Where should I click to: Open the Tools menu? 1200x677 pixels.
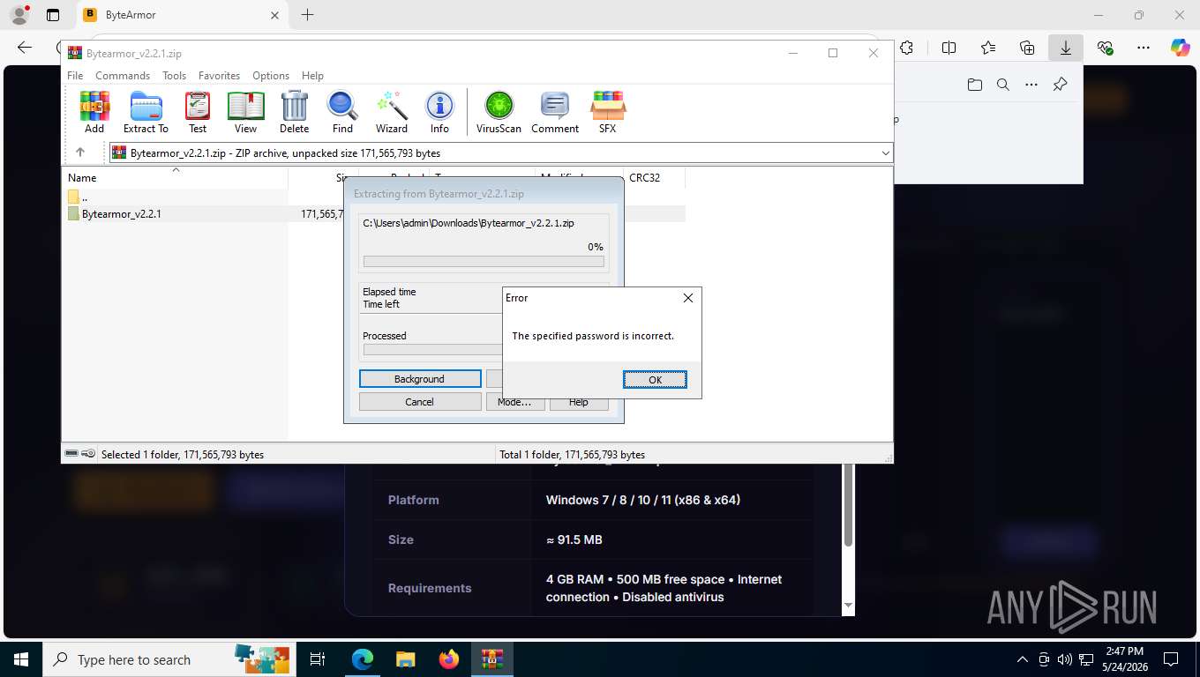coord(174,76)
